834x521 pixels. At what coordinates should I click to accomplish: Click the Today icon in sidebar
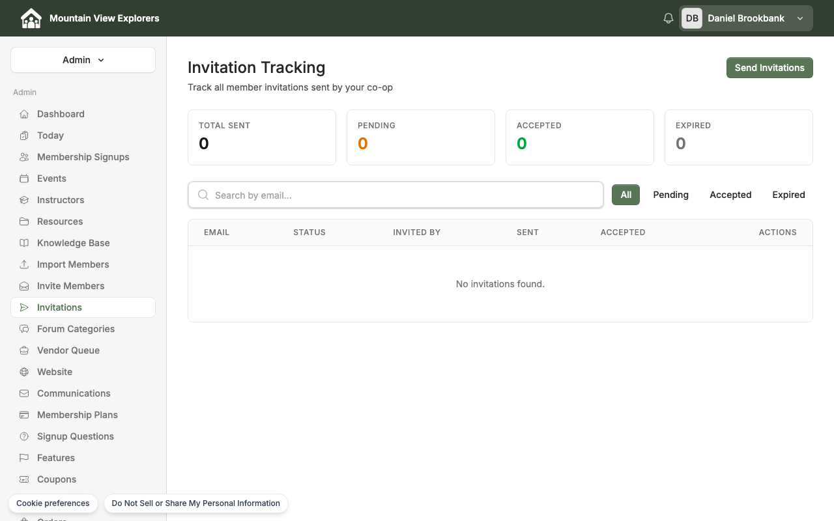[x=24, y=135]
